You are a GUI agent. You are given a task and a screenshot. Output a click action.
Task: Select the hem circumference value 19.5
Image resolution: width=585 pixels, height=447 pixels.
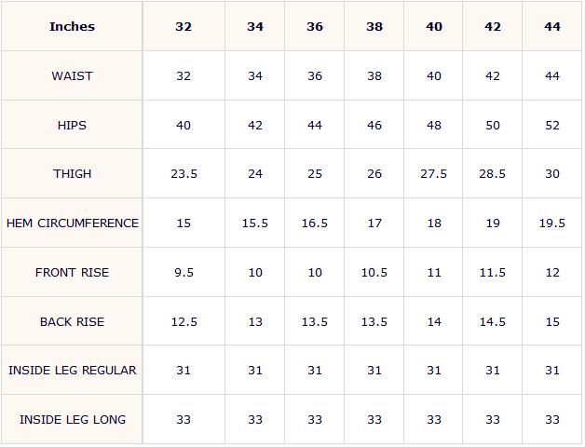(552, 223)
